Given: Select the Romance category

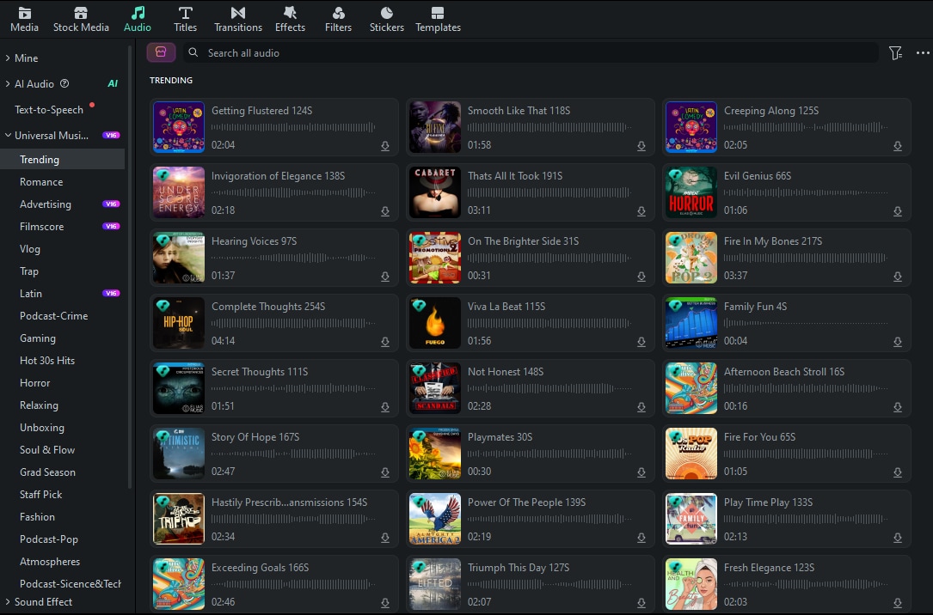Looking at the screenshot, I should (x=41, y=182).
